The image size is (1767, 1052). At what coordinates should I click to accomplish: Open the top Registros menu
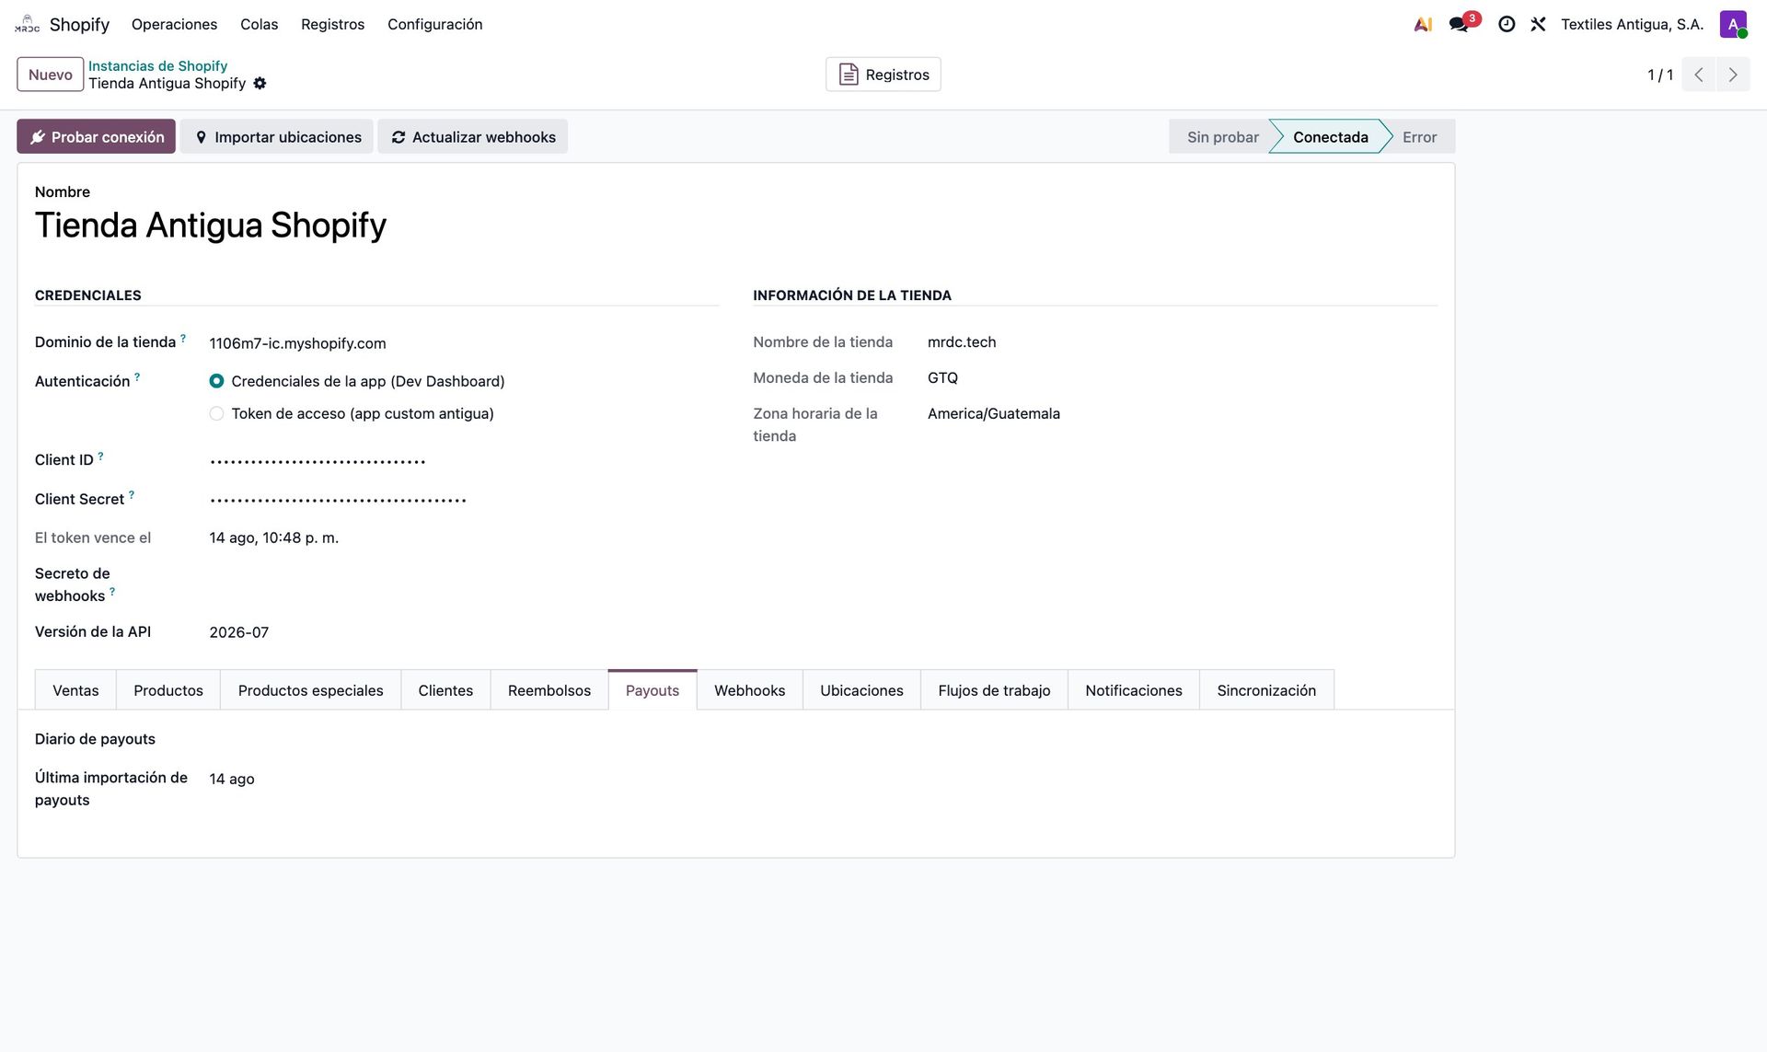(x=332, y=25)
